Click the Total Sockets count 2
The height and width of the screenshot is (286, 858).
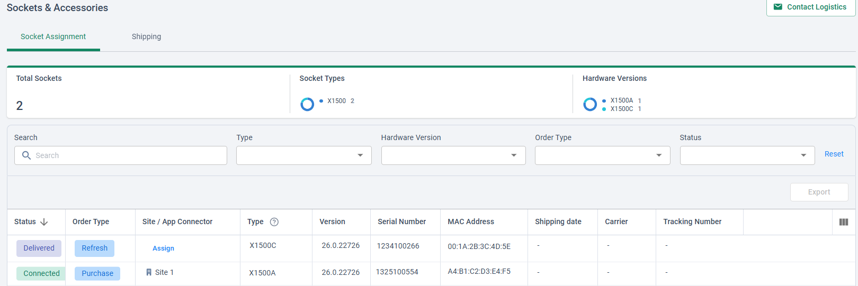pyautogui.click(x=20, y=106)
